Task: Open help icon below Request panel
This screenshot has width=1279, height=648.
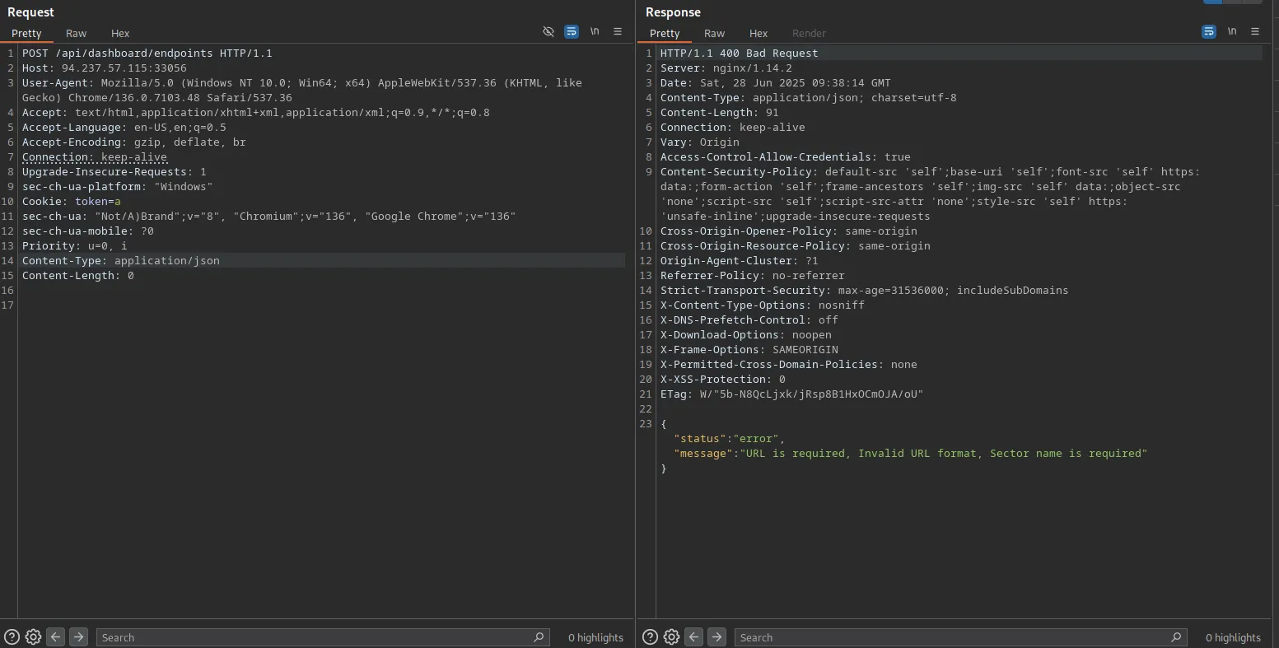Action: coord(12,636)
